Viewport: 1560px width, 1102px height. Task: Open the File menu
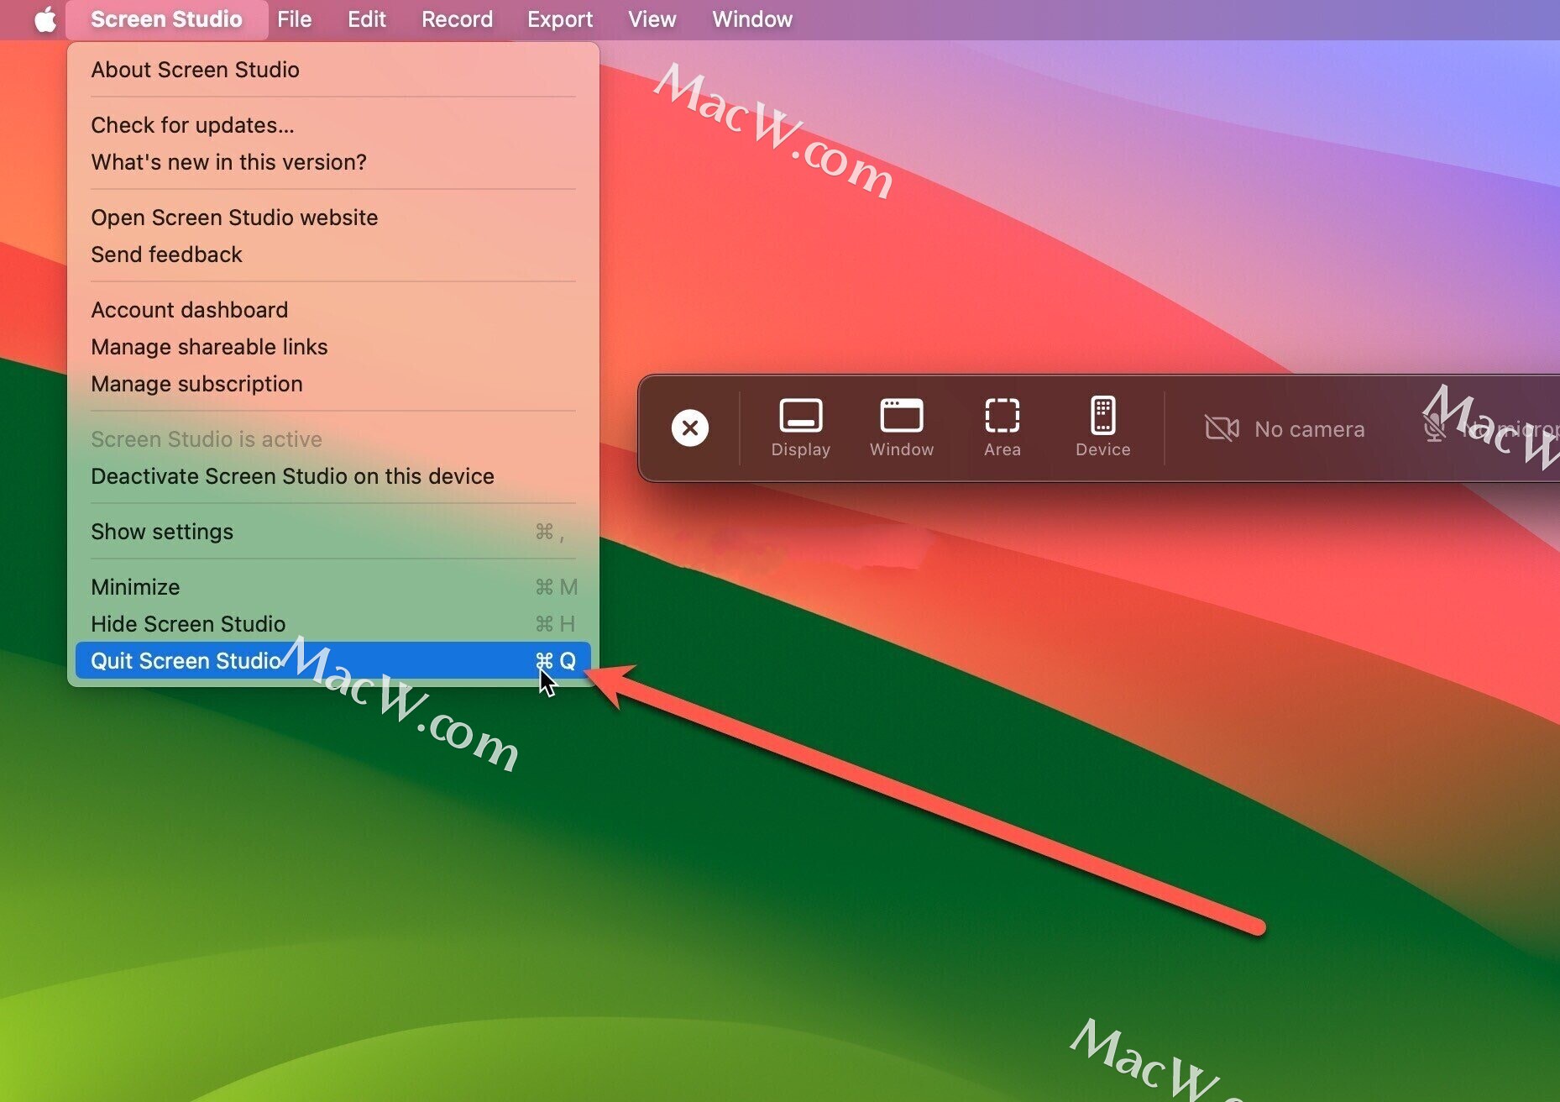tap(295, 19)
